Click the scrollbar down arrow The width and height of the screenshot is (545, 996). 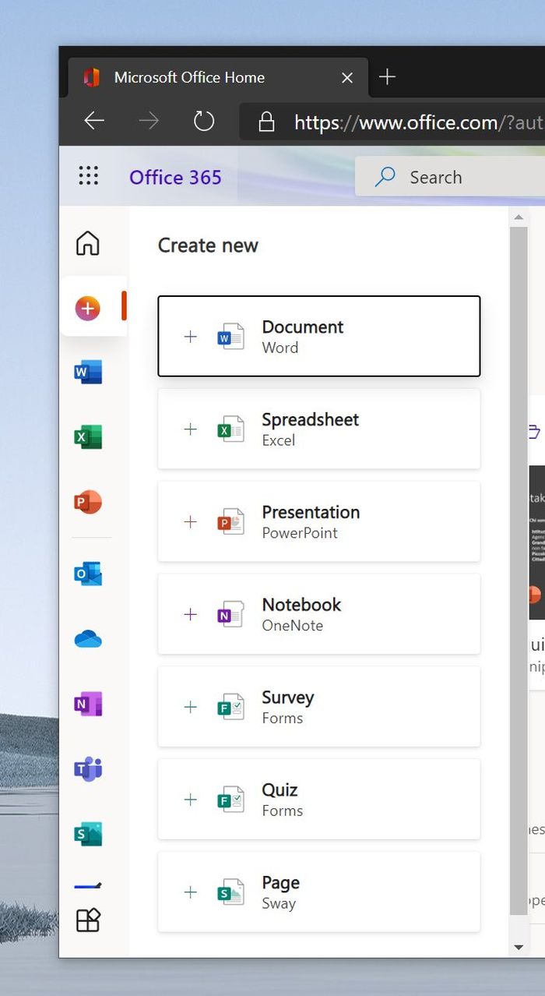click(x=519, y=947)
